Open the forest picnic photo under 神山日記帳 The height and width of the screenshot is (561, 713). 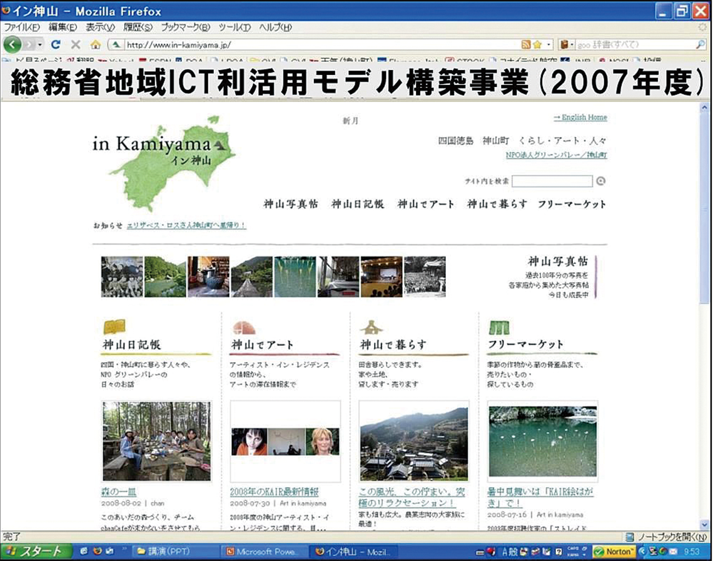[156, 441]
